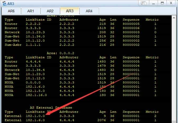This screenshot has height=123, width=178.
Task: Click NSSA entry 182.1.5.0
Action: [35, 91]
